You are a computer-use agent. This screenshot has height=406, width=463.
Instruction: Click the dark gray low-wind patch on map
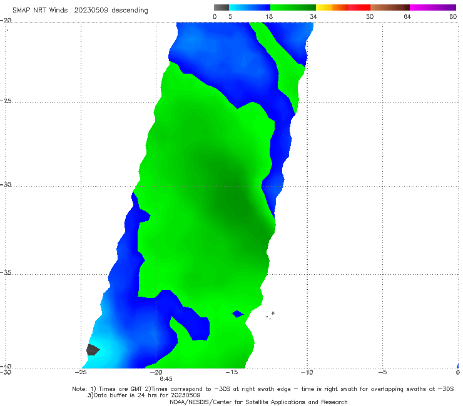[93, 350]
